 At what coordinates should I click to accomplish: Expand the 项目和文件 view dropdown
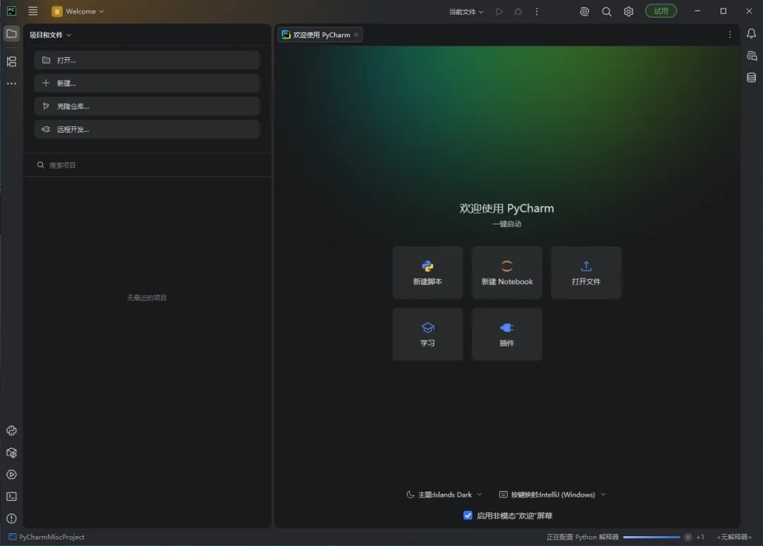point(50,35)
